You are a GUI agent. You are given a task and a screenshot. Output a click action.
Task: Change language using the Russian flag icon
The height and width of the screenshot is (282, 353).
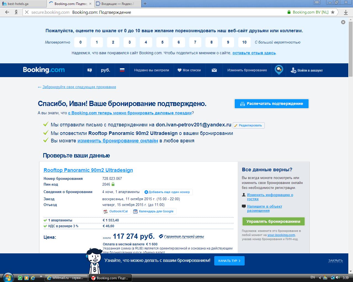coord(122,70)
